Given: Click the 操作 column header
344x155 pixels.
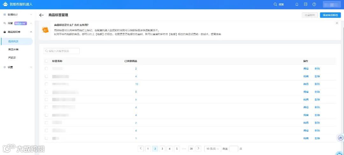Looking at the screenshot, I should (x=305, y=61).
